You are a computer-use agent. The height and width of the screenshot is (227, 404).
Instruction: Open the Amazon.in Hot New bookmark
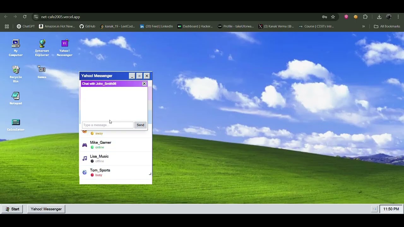[57, 26]
